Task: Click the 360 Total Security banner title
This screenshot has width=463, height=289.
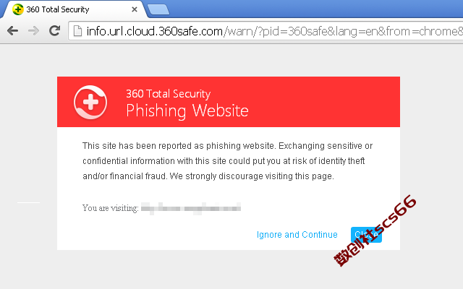Action: click(x=169, y=94)
